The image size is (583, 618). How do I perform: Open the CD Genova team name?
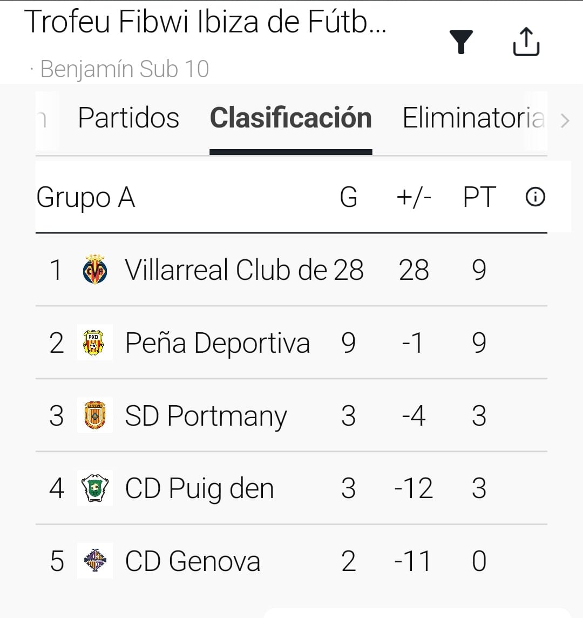pos(193,561)
